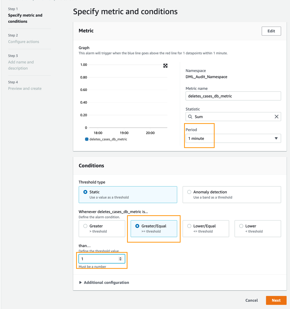Click the search icon in Statistic field
290x309 pixels.
(190, 117)
